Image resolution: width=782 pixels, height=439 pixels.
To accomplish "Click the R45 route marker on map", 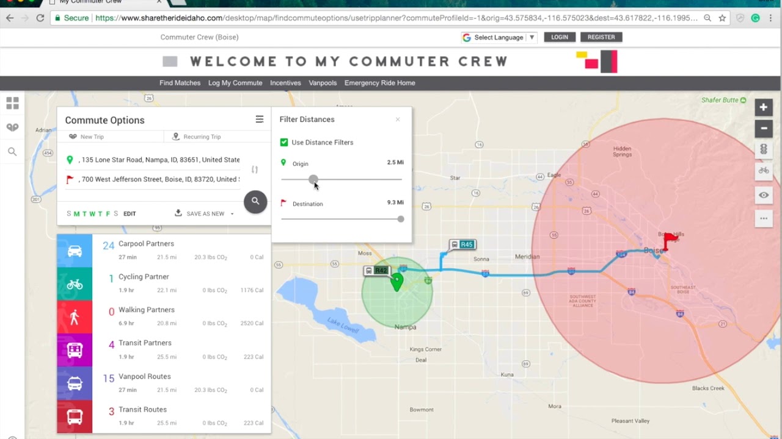I will (462, 244).
